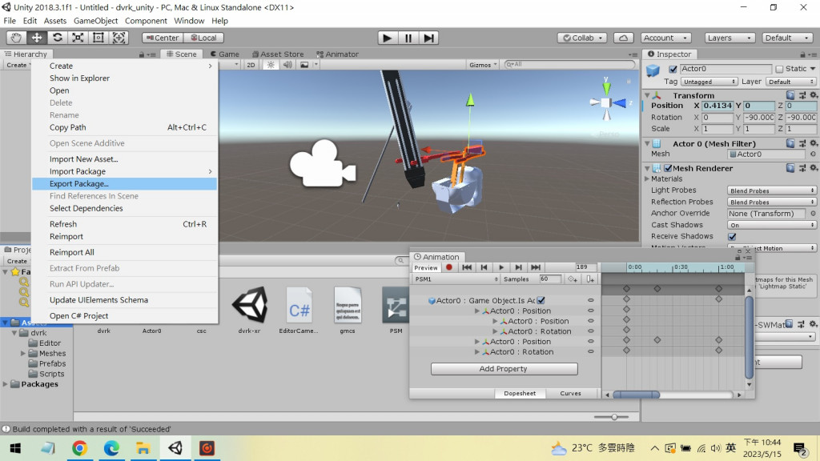Open the GameObject menu
This screenshot has height=461, width=820.
(95, 21)
